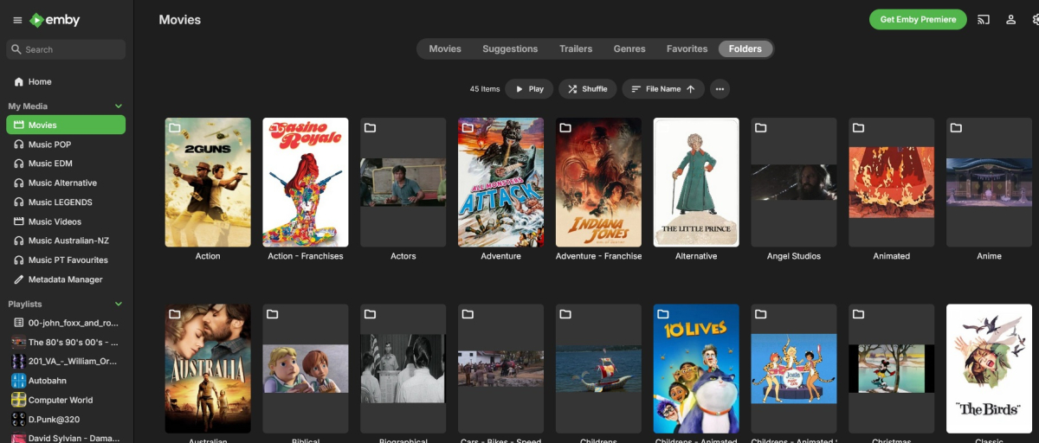The height and width of the screenshot is (443, 1039).
Task: Open the Music POP library
Action: pyautogui.click(x=66, y=144)
